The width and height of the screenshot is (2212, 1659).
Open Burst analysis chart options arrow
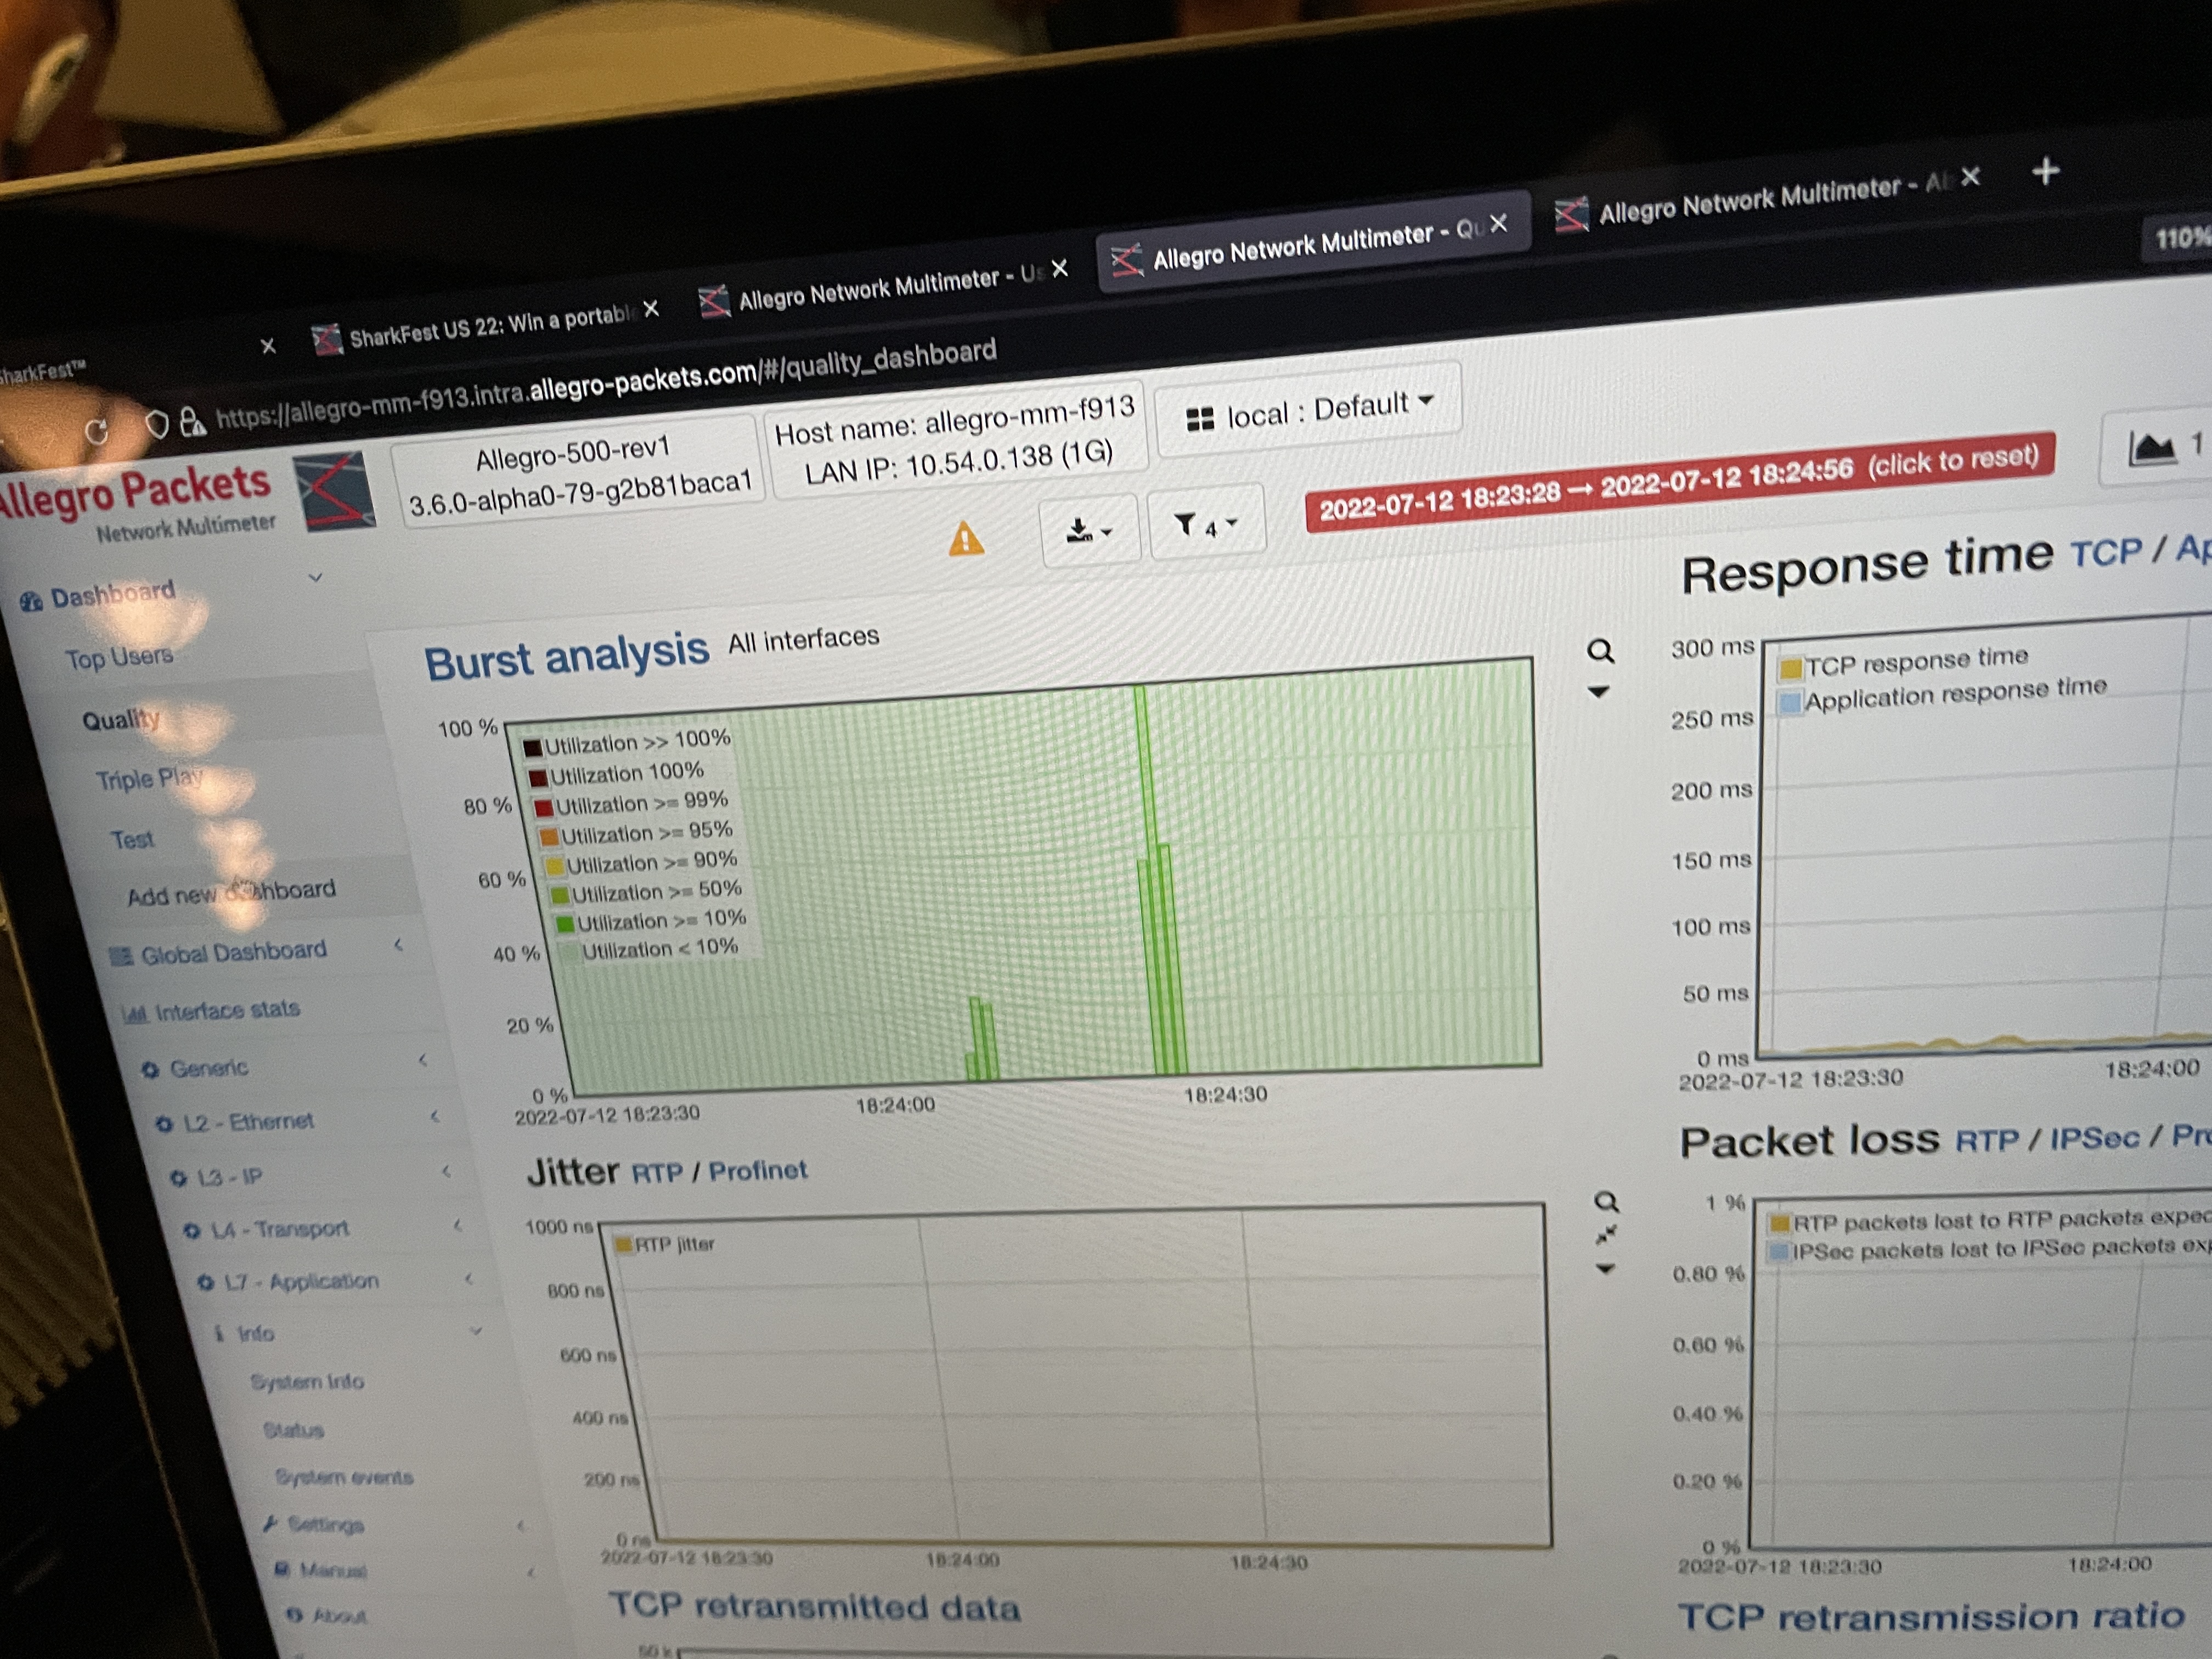click(1598, 692)
